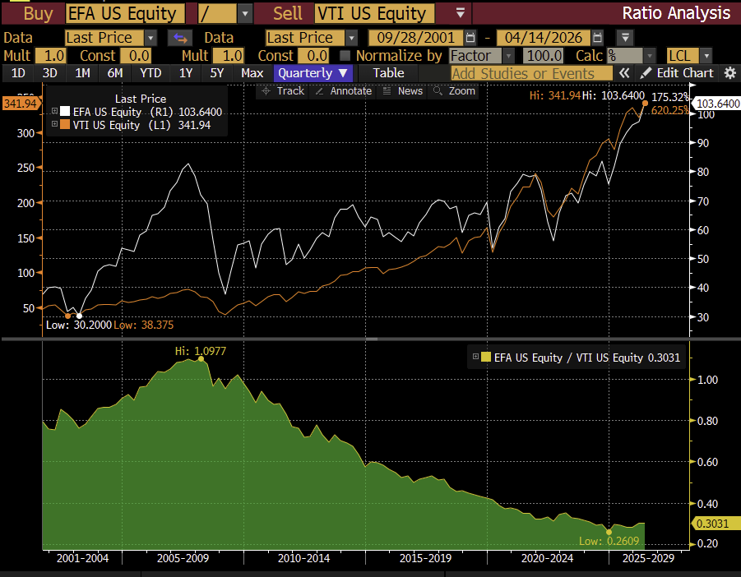Image resolution: width=741 pixels, height=577 pixels.
Task: Click the 0.2609 ratio low marker
Action: pyautogui.click(x=609, y=532)
